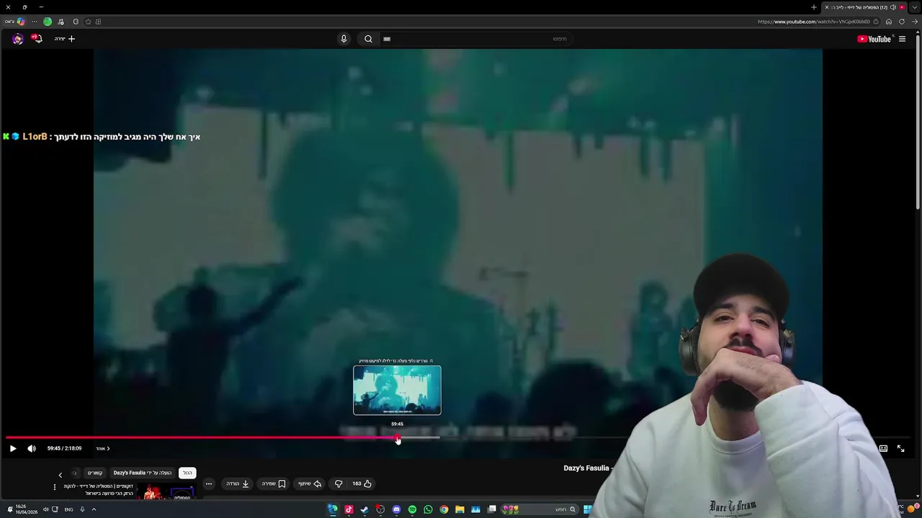Click the search magnifier button
The image size is (922, 518).
[x=368, y=39]
